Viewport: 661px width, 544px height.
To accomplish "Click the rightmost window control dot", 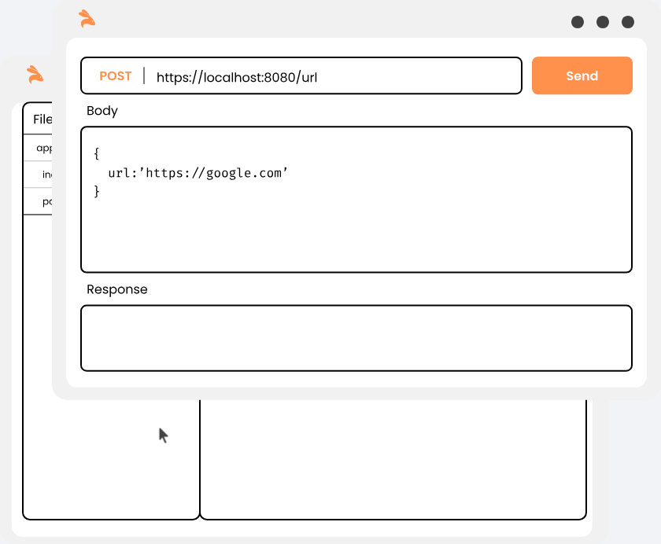I will 627,23.
